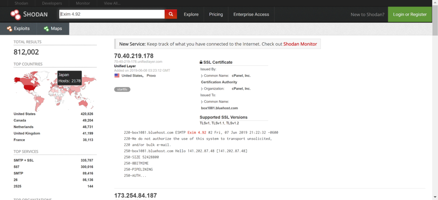
Task: Open the Exploits tab
Action: coord(18,29)
